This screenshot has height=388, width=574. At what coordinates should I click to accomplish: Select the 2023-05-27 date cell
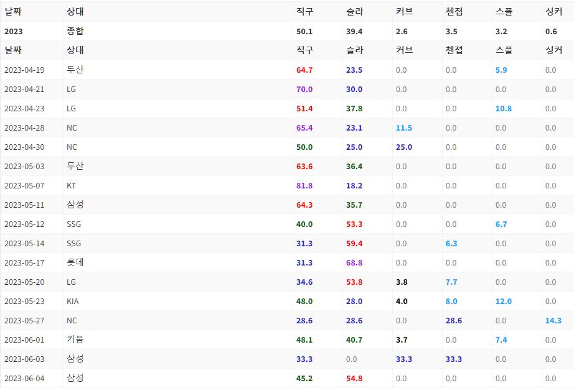pos(24,321)
